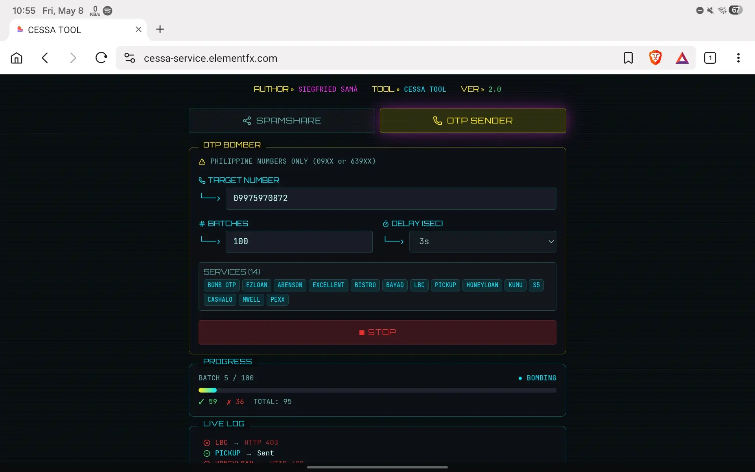Open Brave Shields lion icon

click(x=656, y=58)
